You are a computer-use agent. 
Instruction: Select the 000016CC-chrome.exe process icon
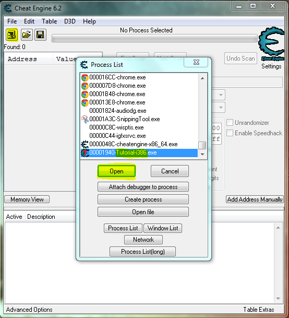(85, 77)
